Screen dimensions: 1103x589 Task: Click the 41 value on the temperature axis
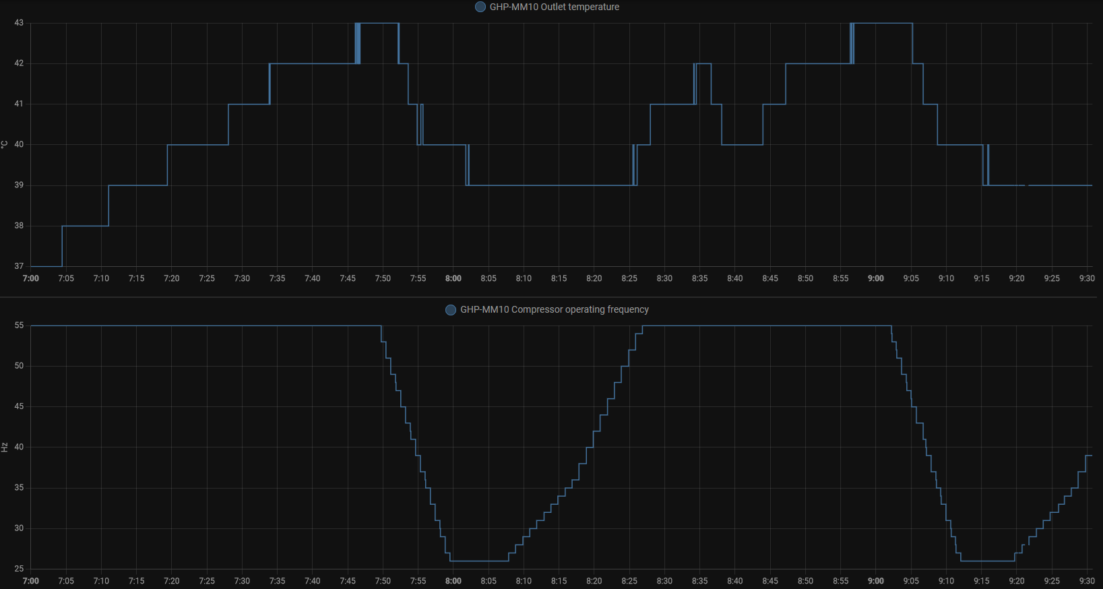coord(19,104)
